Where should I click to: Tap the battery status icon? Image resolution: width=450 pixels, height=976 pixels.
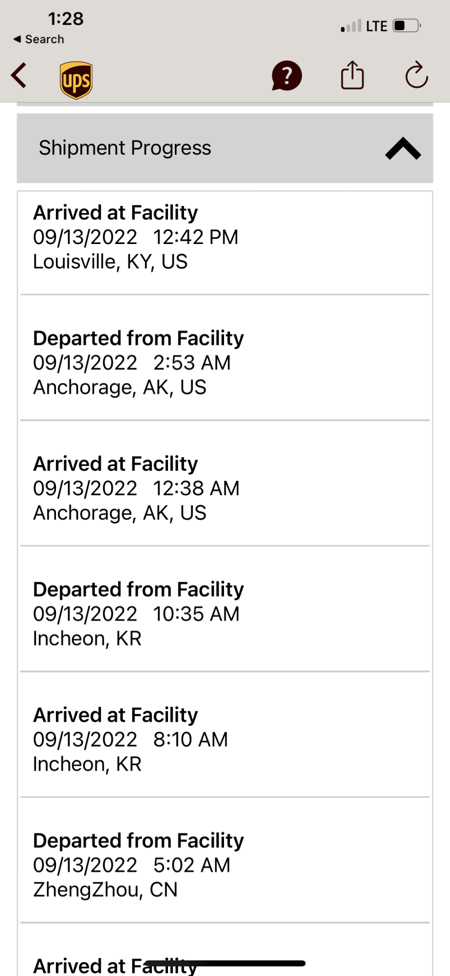(x=407, y=25)
